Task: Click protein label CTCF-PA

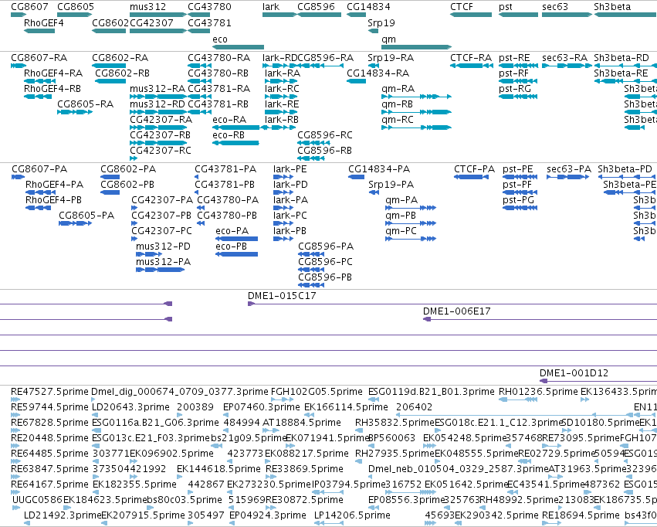Action: click(474, 169)
